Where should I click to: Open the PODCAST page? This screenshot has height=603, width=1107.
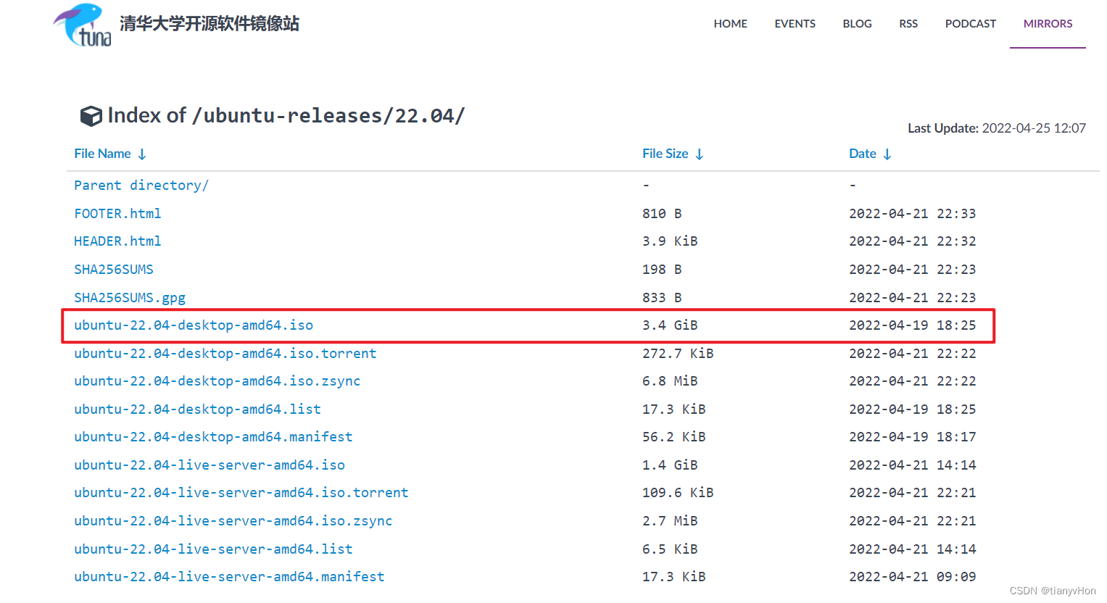pos(970,24)
